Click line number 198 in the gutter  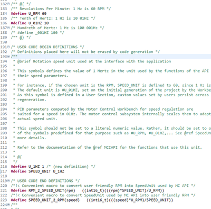(4, 80)
